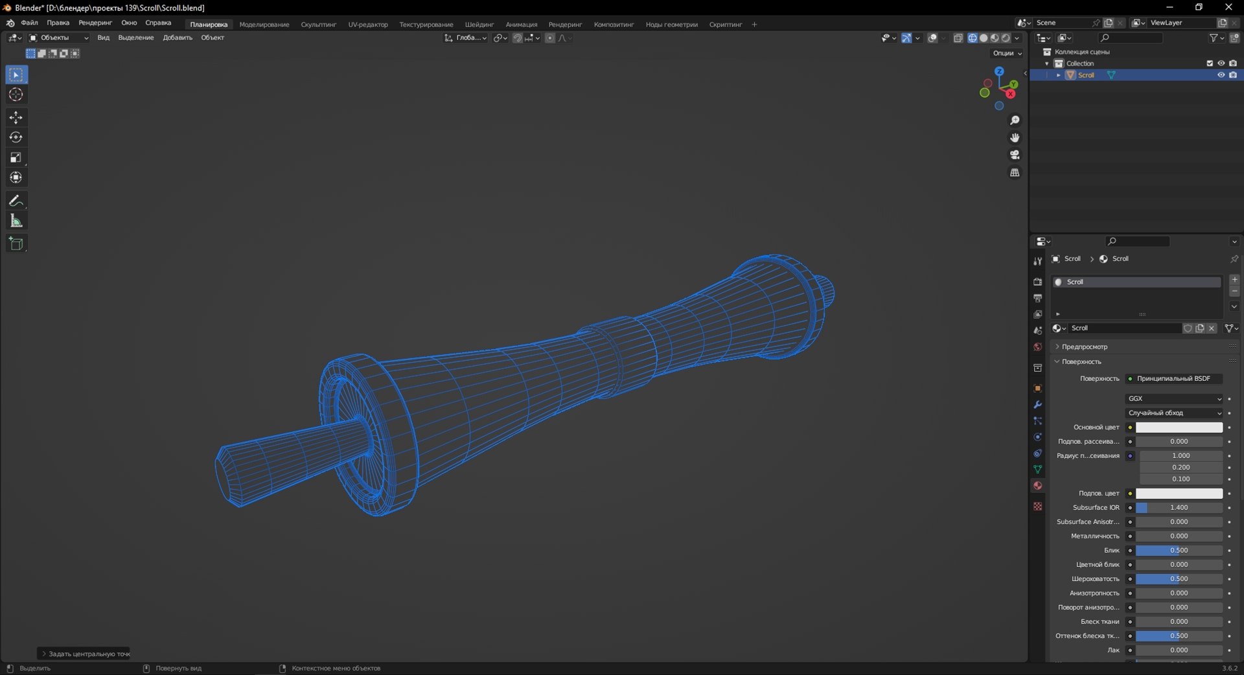This screenshot has width=1244, height=675.
Task: Select the Measure tool
Action: pyautogui.click(x=16, y=221)
